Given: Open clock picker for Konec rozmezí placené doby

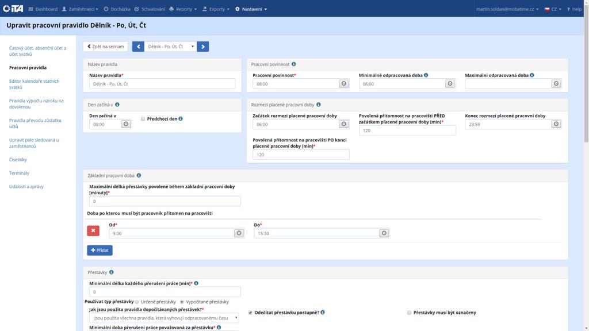Looking at the screenshot, I should pos(556,124).
